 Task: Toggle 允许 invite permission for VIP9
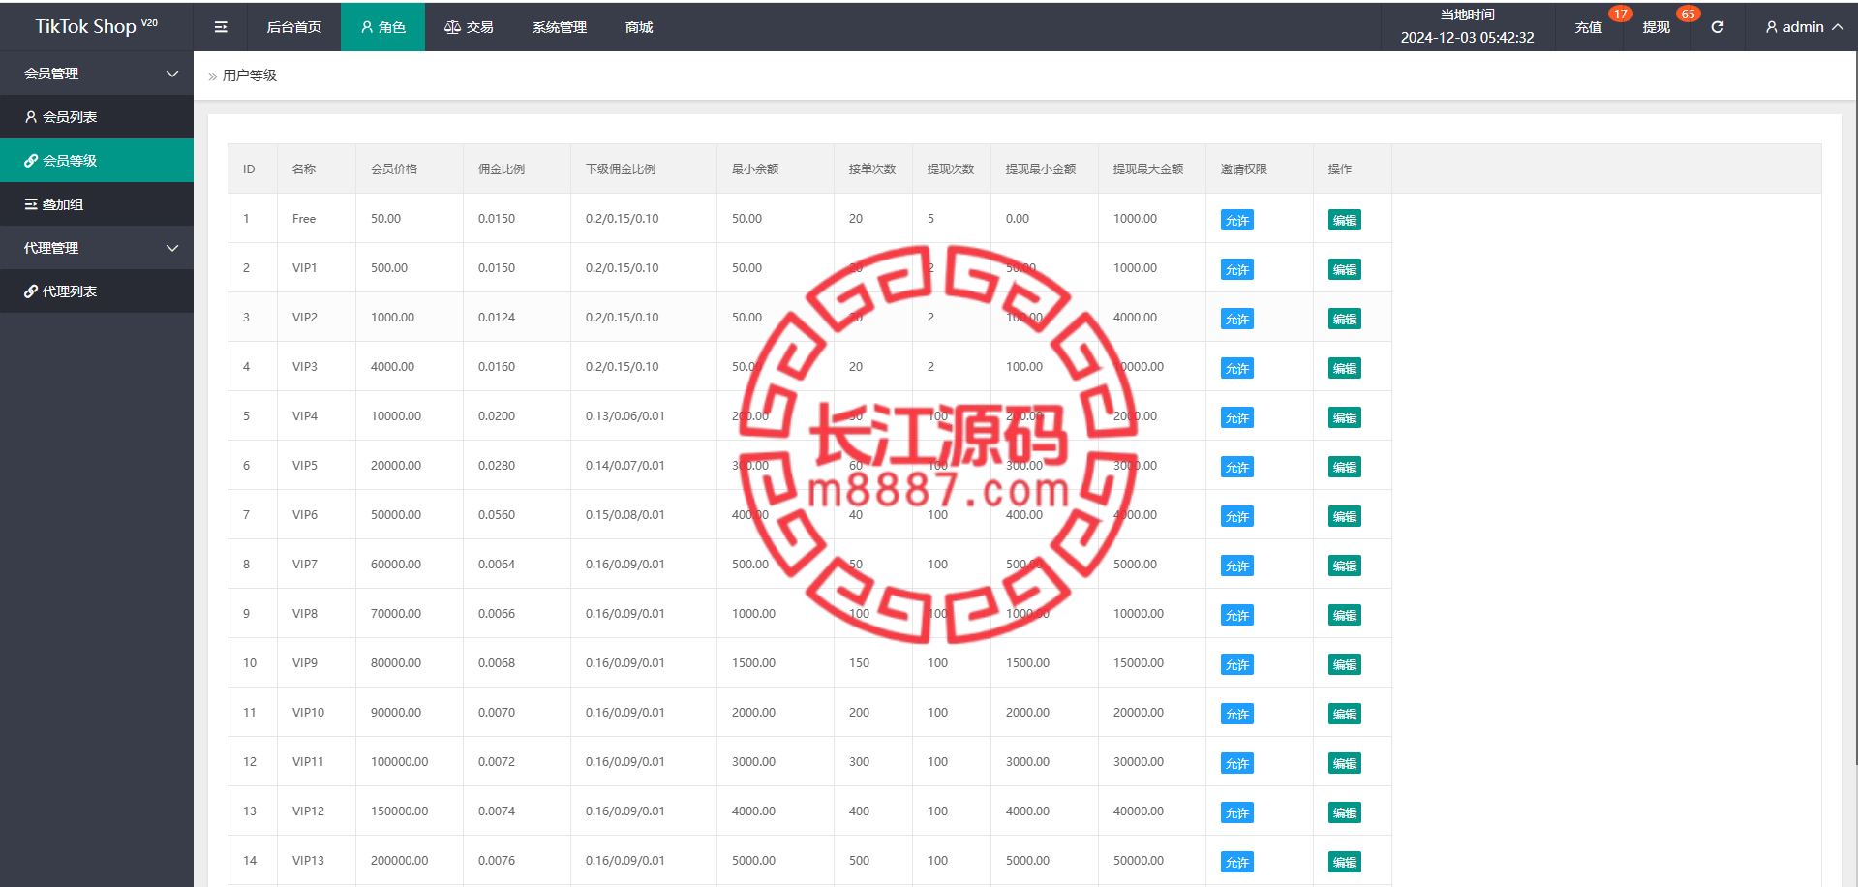(1237, 664)
